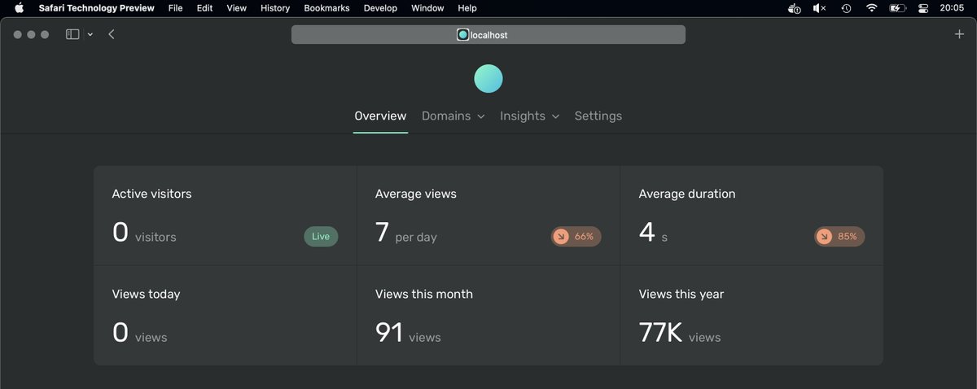The width and height of the screenshot is (977, 389).
Task: Click the 77K views value
Action: click(x=679, y=333)
